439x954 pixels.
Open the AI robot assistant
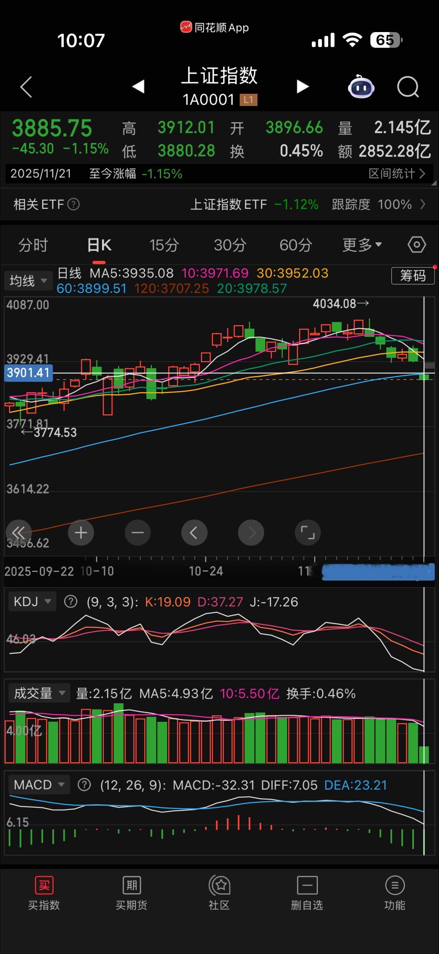click(361, 87)
